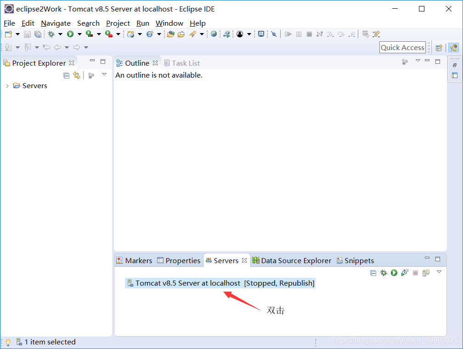Open the External Tools dropdown arrow
This screenshot has height=349, width=463.
pyautogui.click(x=118, y=34)
